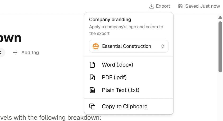Click the vertical scrollbar thumb
This screenshot has height=121, width=223.
(x=220, y=46)
